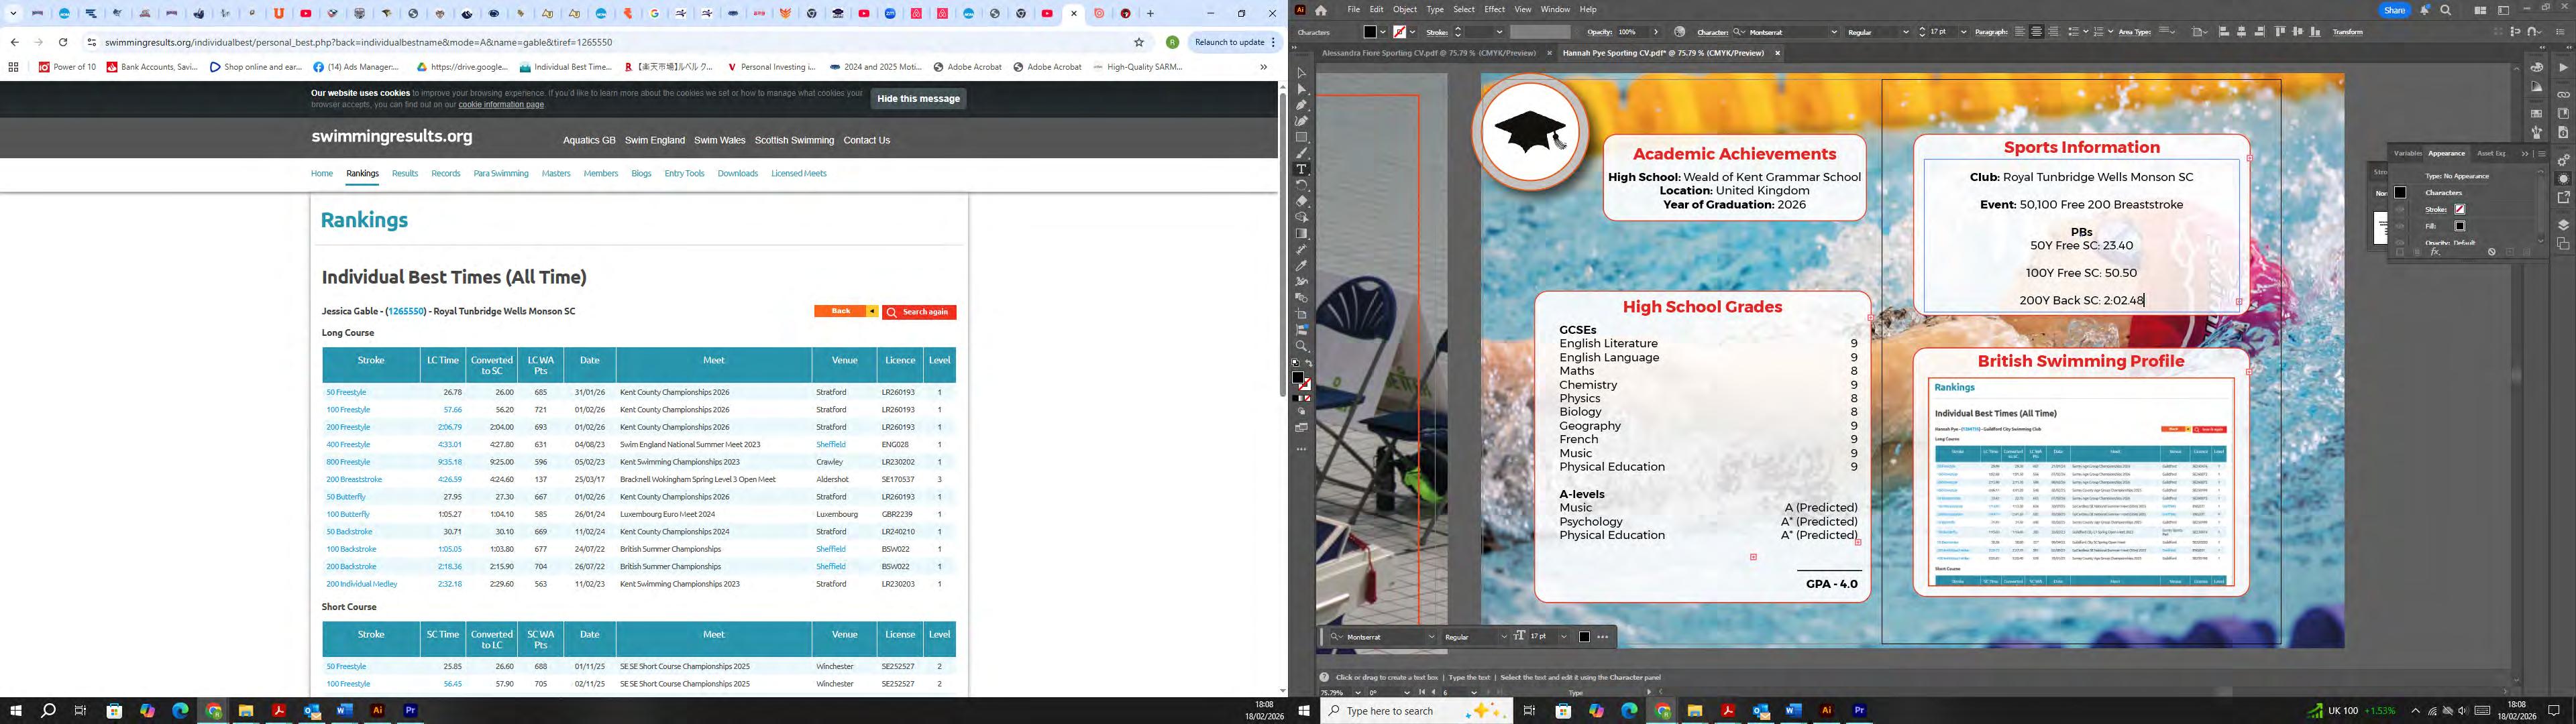This screenshot has height=724, width=2576.
Task: Open the Layers panel icon
Action: click(x=2563, y=226)
